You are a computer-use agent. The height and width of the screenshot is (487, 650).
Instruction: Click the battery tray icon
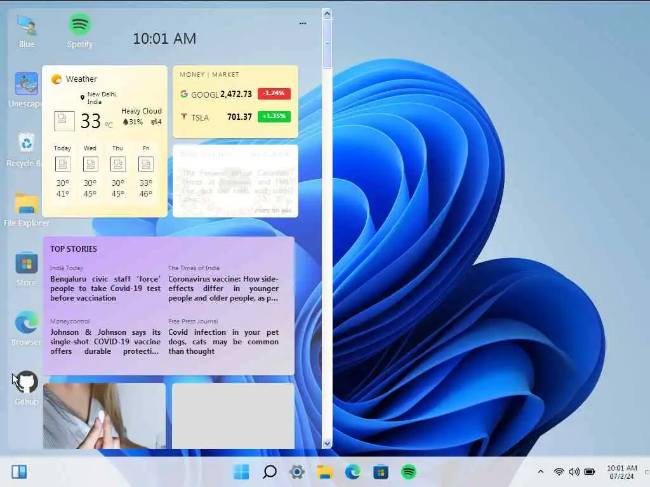click(x=590, y=472)
